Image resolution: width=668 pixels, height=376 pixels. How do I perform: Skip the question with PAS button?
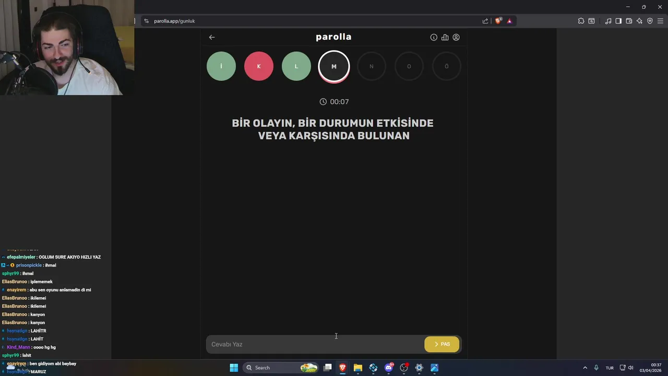click(x=442, y=344)
